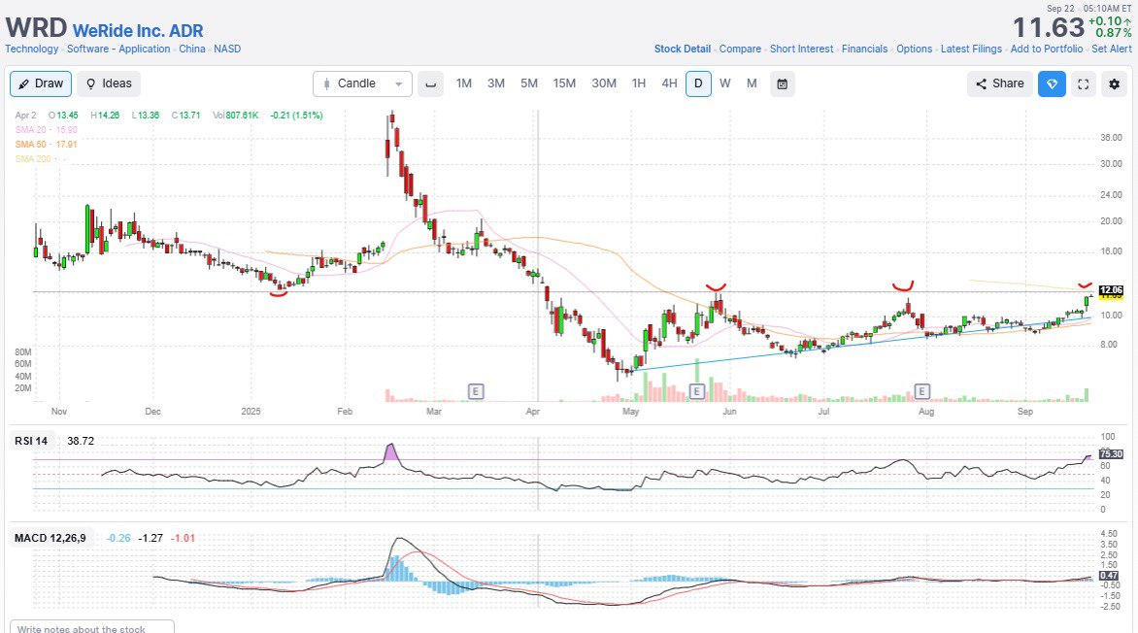Open the Options link

(914, 49)
